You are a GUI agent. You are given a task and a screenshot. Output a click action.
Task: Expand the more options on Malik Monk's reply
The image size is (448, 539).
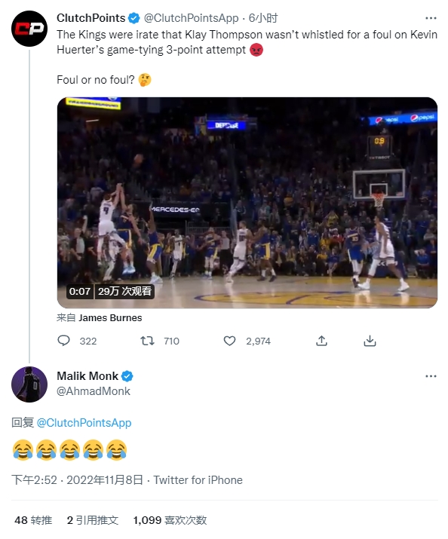pos(431,376)
